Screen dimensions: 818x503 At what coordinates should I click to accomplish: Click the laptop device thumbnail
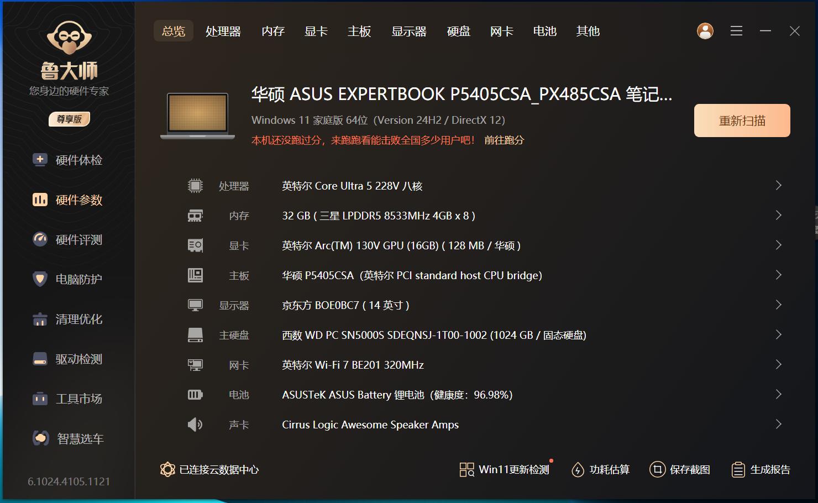pyautogui.click(x=198, y=116)
